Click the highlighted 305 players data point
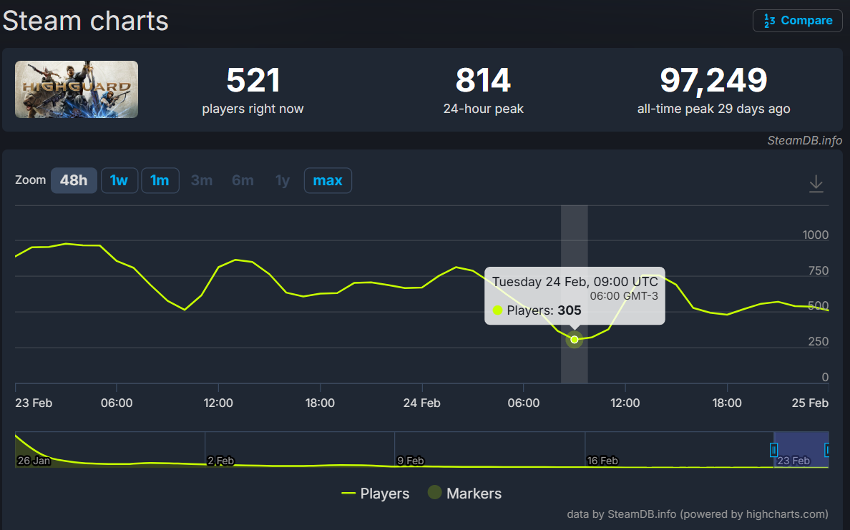Image resolution: width=850 pixels, height=530 pixels. (575, 340)
